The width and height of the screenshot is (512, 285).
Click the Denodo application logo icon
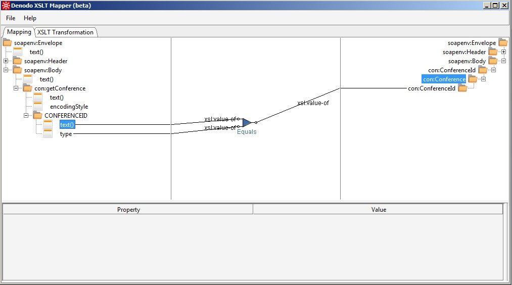point(6,6)
